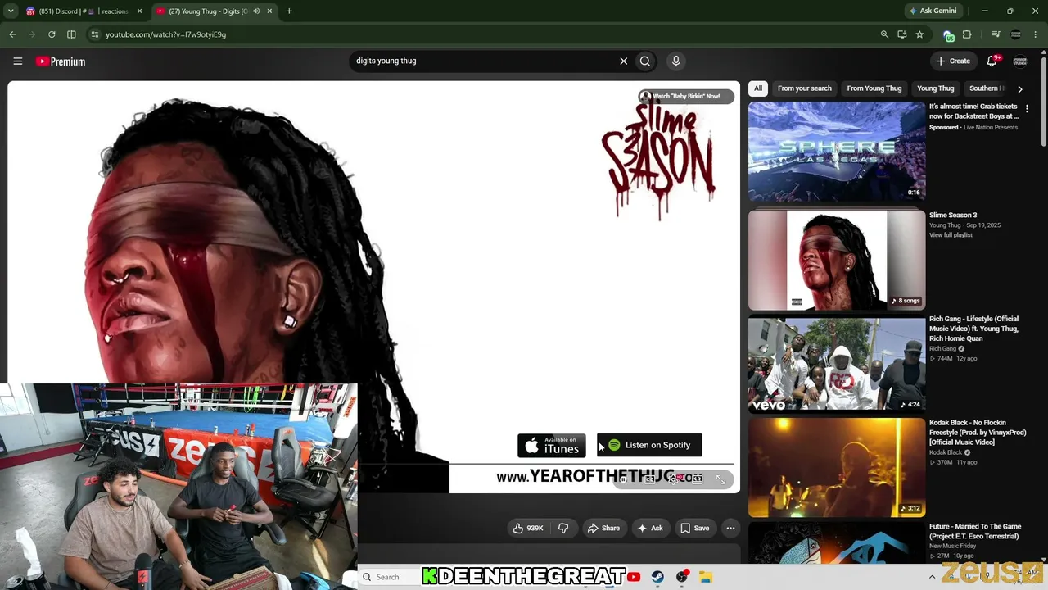Save the video to a playlist
Image resolution: width=1048 pixels, height=590 pixels.
pyautogui.click(x=695, y=529)
